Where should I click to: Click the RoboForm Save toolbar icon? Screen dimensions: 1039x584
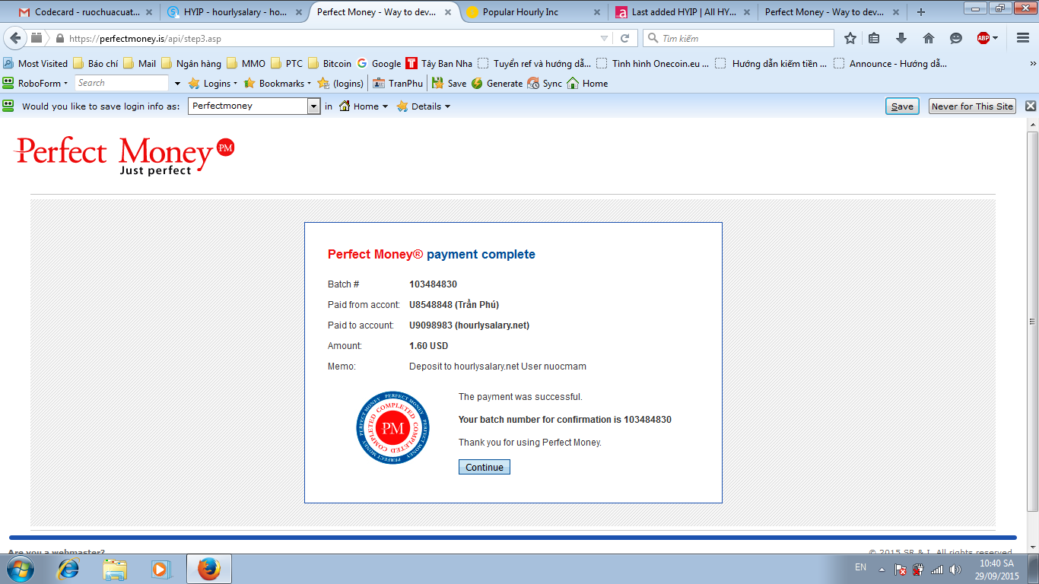click(449, 84)
